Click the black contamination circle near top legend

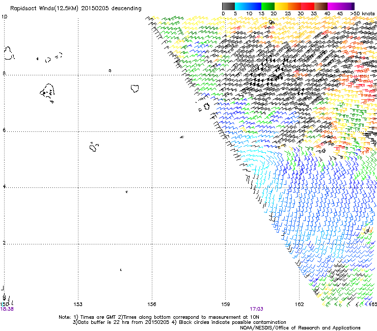pyautogui.click(x=272, y=22)
